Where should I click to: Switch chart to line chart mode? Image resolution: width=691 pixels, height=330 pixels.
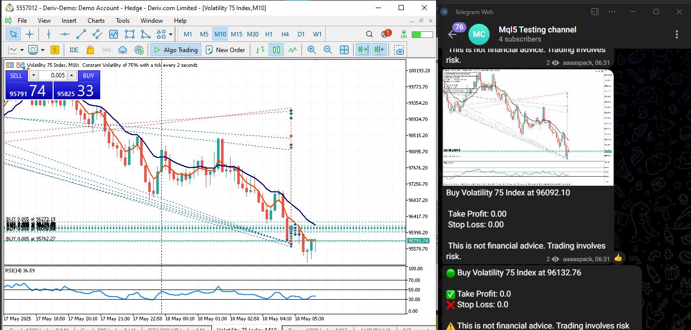point(292,50)
